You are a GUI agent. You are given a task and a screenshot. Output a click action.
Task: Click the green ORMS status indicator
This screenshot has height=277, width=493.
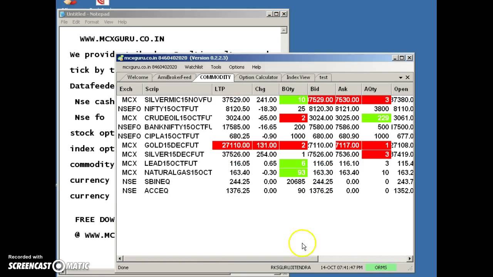381,267
